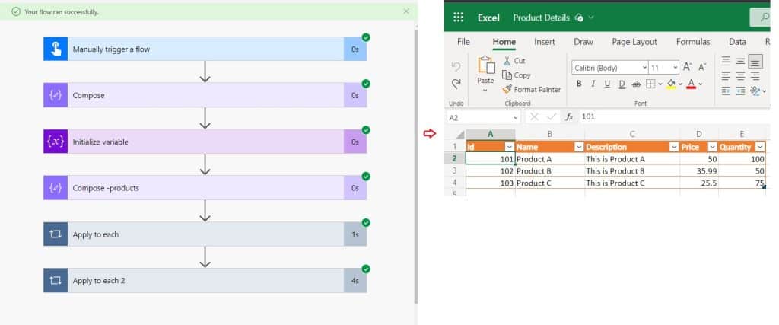Screen dimensions: 779x325
Task: Align text left in Excel ribbon
Action: [x=727, y=76]
